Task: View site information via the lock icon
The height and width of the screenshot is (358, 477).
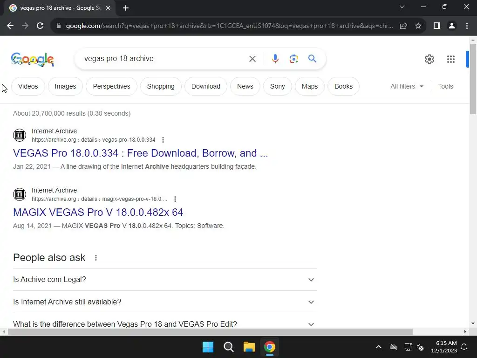Action: pyautogui.click(x=59, y=26)
